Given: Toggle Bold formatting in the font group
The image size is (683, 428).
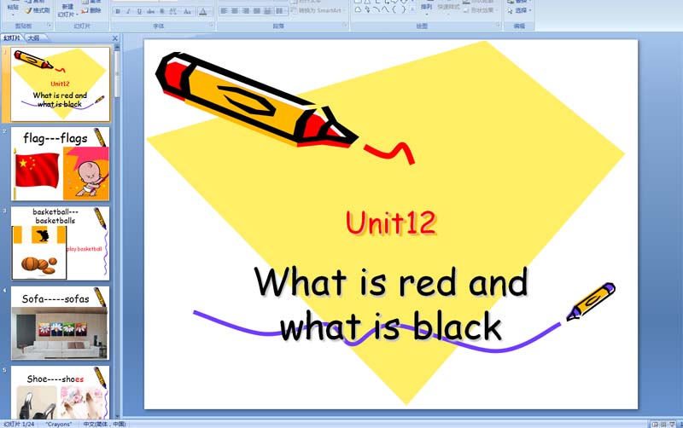Looking at the screenshot, I should coord(118,12).
